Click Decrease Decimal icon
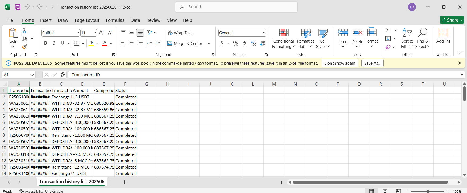467x193 pixels. (x=262, y=43)
